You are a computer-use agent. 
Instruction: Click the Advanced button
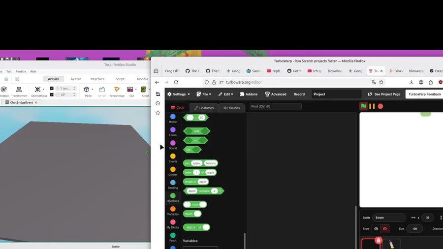click(x=276, y=94)
